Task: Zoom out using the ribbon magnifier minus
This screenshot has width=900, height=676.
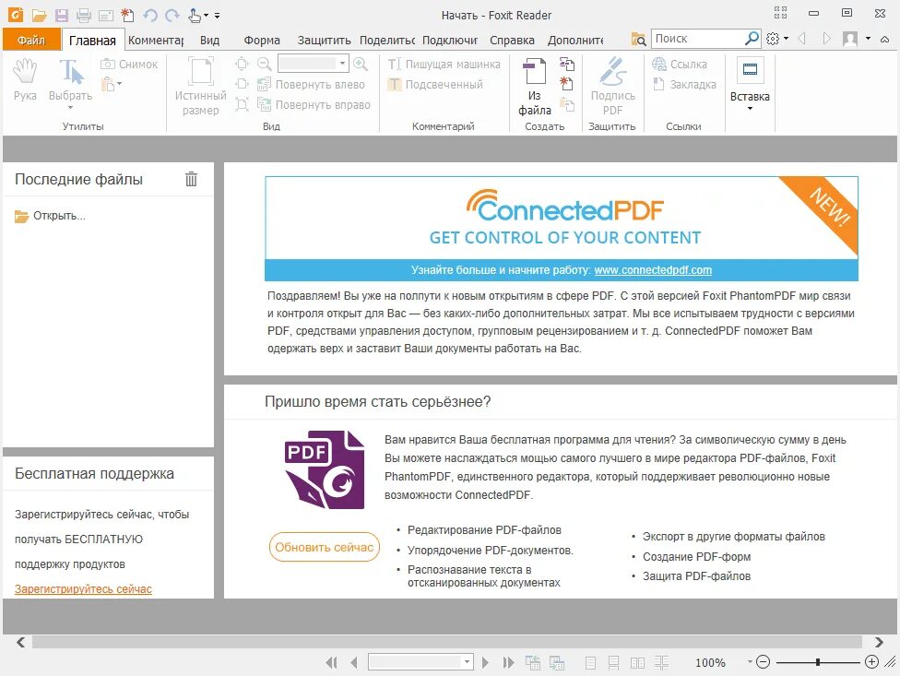Action: [x=264, y=64]
